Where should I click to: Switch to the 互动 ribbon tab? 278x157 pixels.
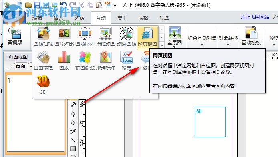tap(101, 18)
